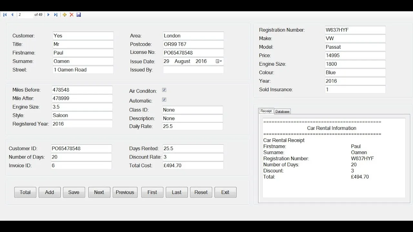413x232 pixels.
Task: Click the Total button
Action: (25, 192)
